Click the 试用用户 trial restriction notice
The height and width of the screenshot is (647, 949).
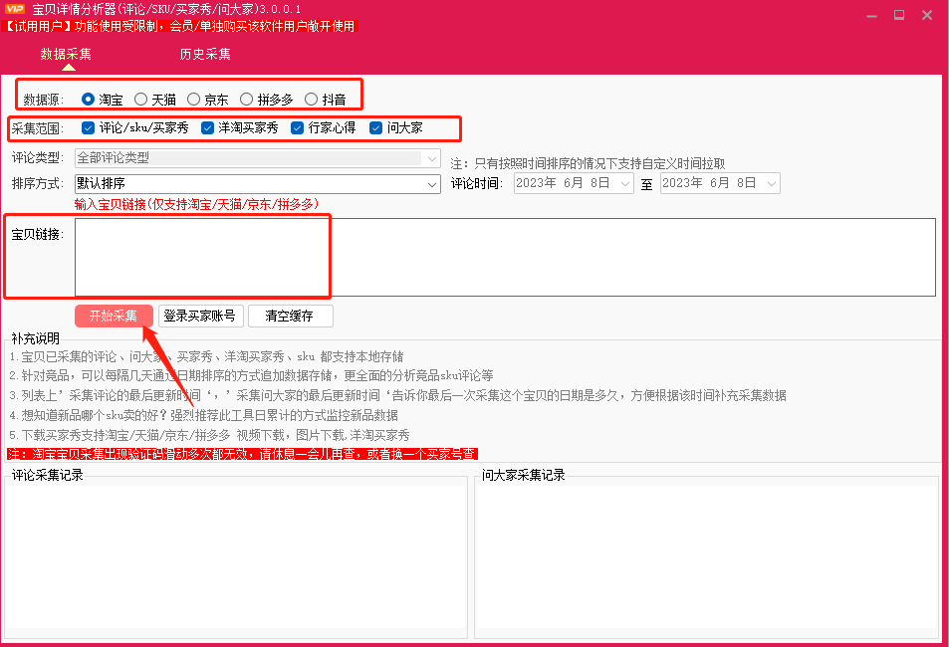[180, 26]
